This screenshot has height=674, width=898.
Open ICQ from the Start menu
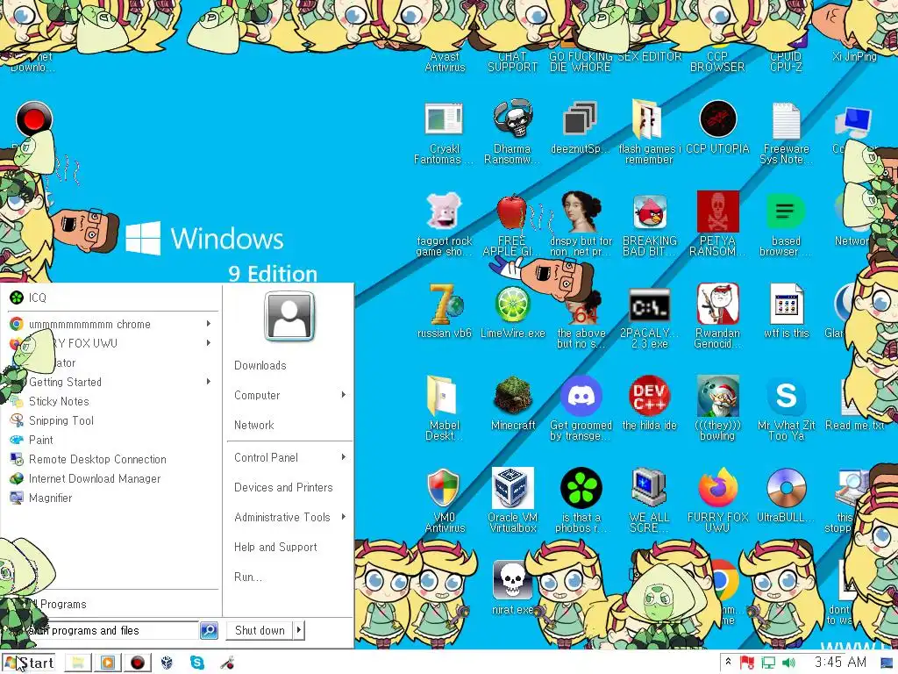tap(111, 298)
